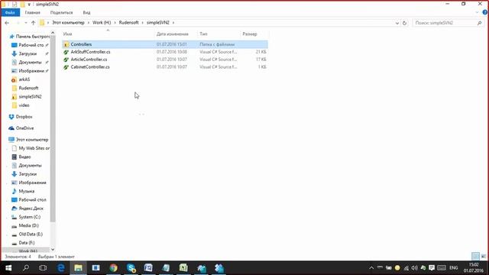Viewport: 489px width, 275px height.
Task: Show hidden system tray icons
Action: pos(371,268)
